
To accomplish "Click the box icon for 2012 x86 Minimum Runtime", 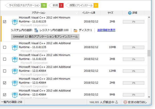I will 15,59.
